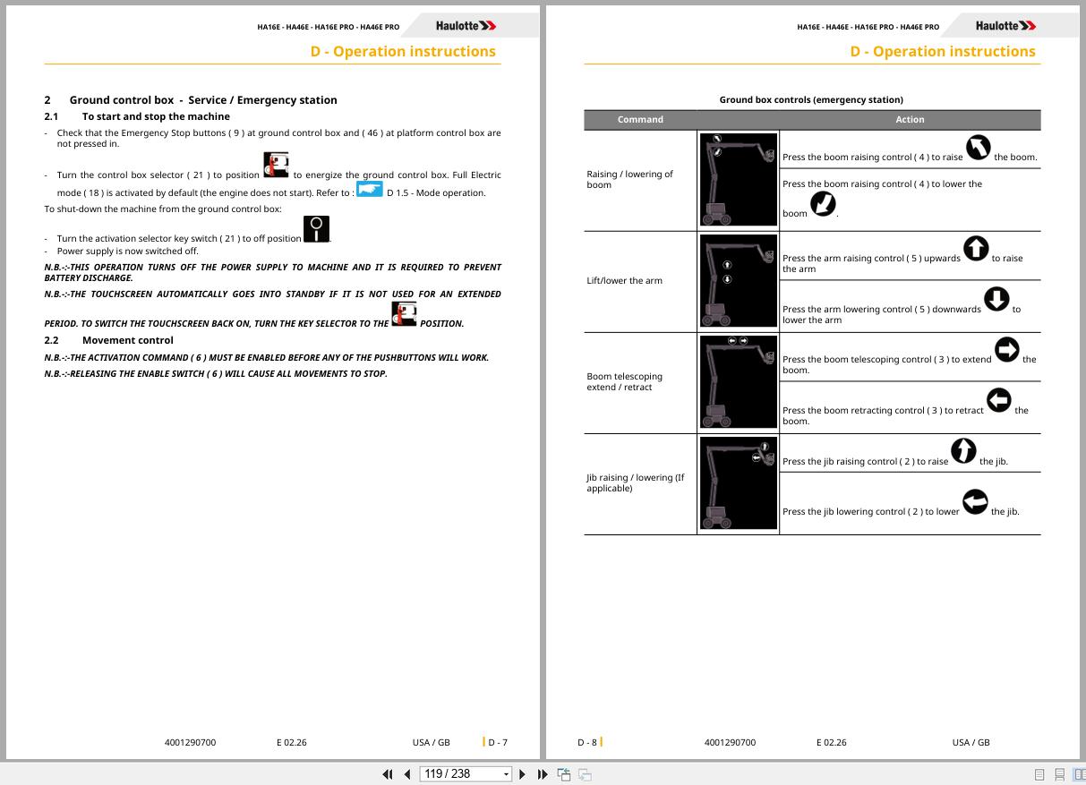Click heading 'To start and stop the machine'
1086x785 pixels.
(x=156, y=116)
